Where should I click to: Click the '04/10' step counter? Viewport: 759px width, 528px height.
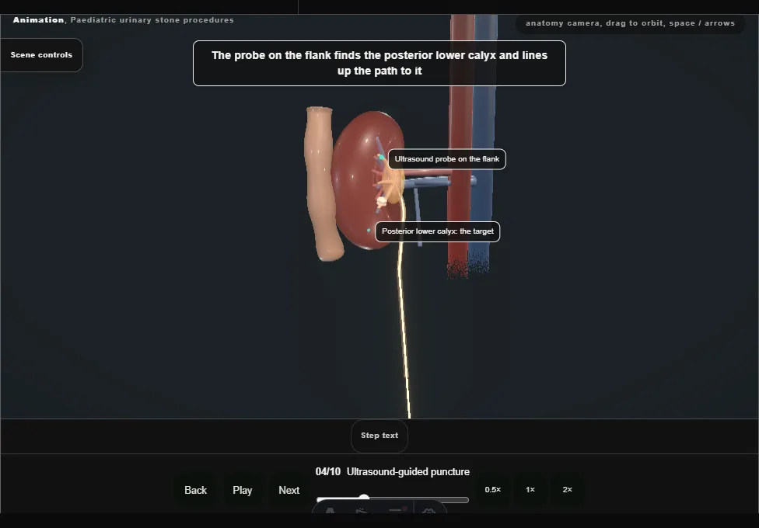coord(327,472)
